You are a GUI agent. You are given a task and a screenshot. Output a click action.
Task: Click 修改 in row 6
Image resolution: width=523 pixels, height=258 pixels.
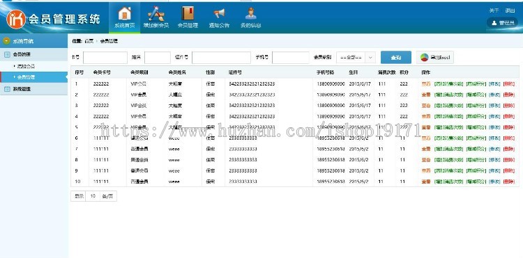coord(494,138)
